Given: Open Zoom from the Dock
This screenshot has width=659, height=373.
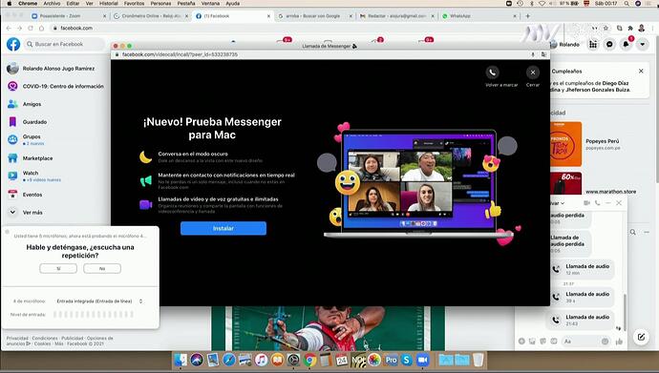Looking at the screenshot, I should tap(423, 360).
